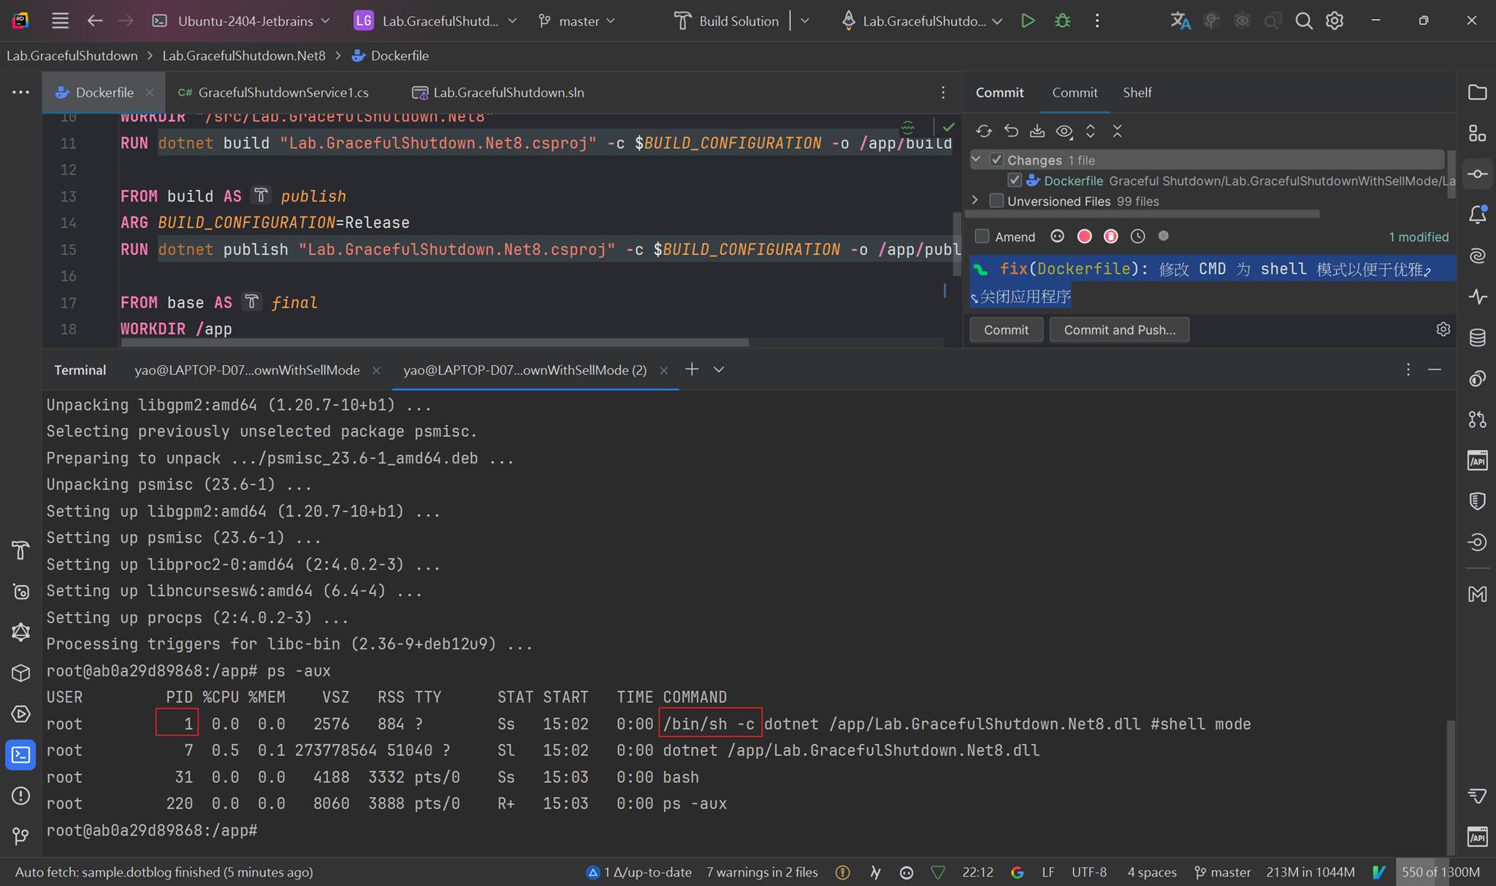The image size is (1496, 886).
Task: Click the editor horizontal scrollbar
Action: (435, 342)
